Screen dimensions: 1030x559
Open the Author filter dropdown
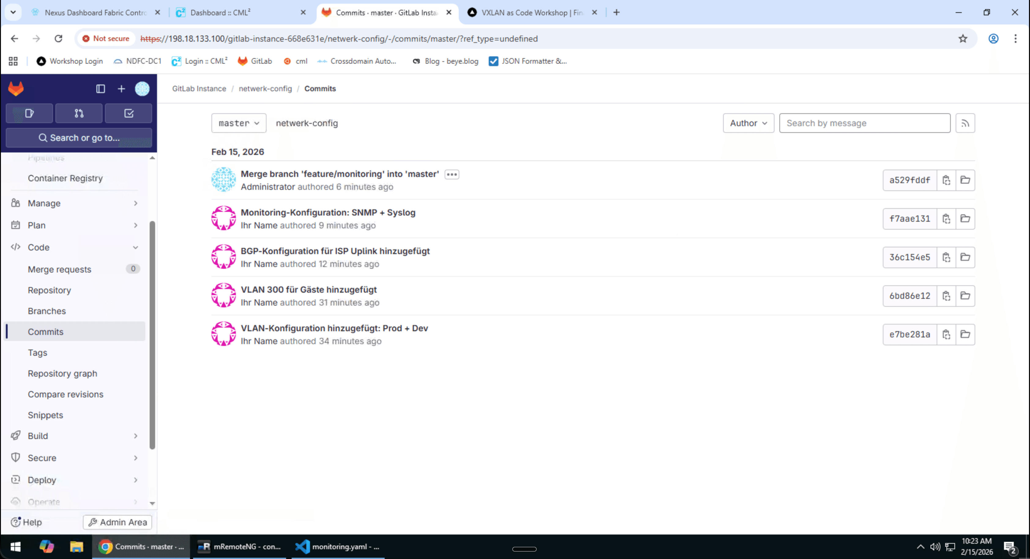[x=748, y=123]
